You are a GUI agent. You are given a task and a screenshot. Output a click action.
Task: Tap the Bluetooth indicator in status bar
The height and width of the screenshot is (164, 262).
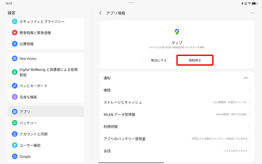tap(242, 3)
